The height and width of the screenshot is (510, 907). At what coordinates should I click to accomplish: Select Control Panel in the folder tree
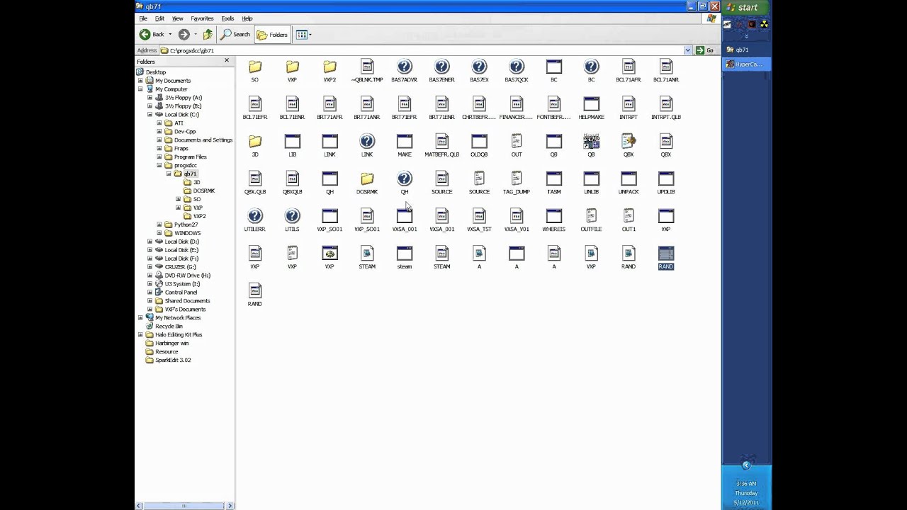click(x=181, y=293)
